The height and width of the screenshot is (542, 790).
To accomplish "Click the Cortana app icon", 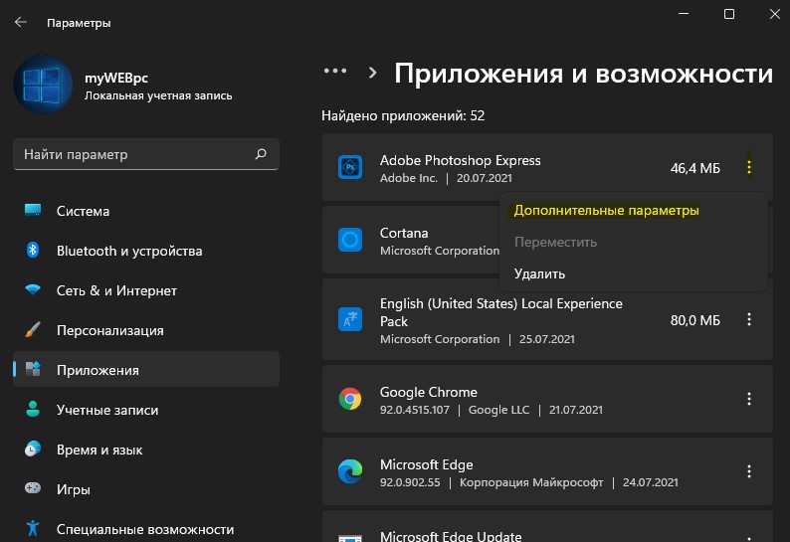I will [x=350, y=240].
